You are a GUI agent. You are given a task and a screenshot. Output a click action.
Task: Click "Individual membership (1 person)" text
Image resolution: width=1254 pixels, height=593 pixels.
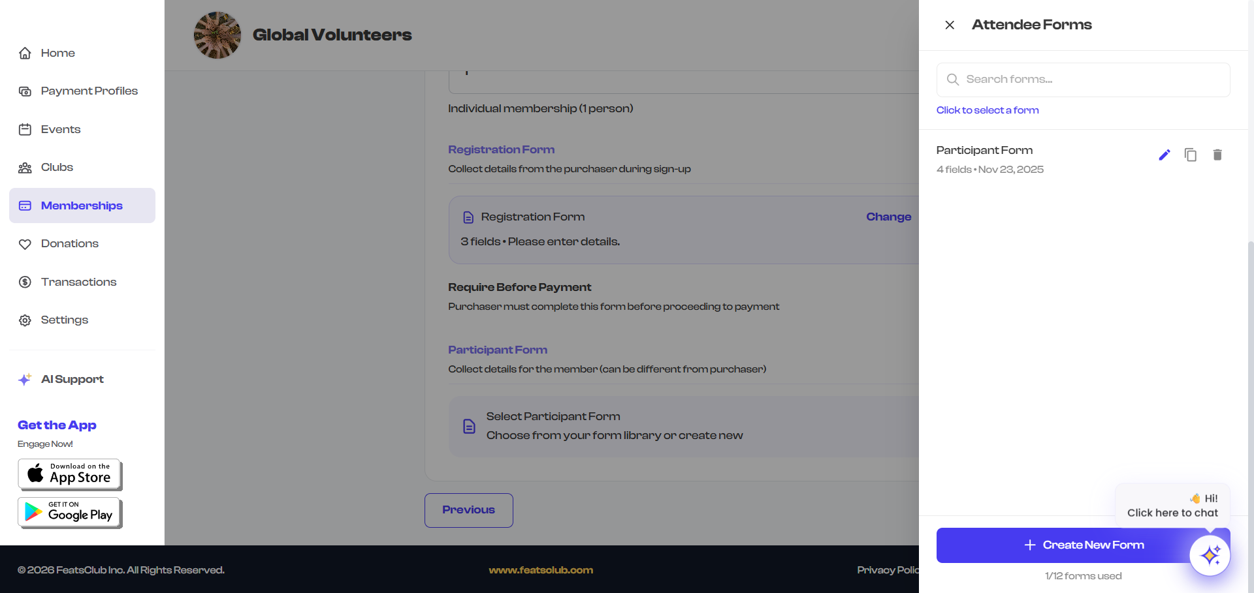[541, 108]
